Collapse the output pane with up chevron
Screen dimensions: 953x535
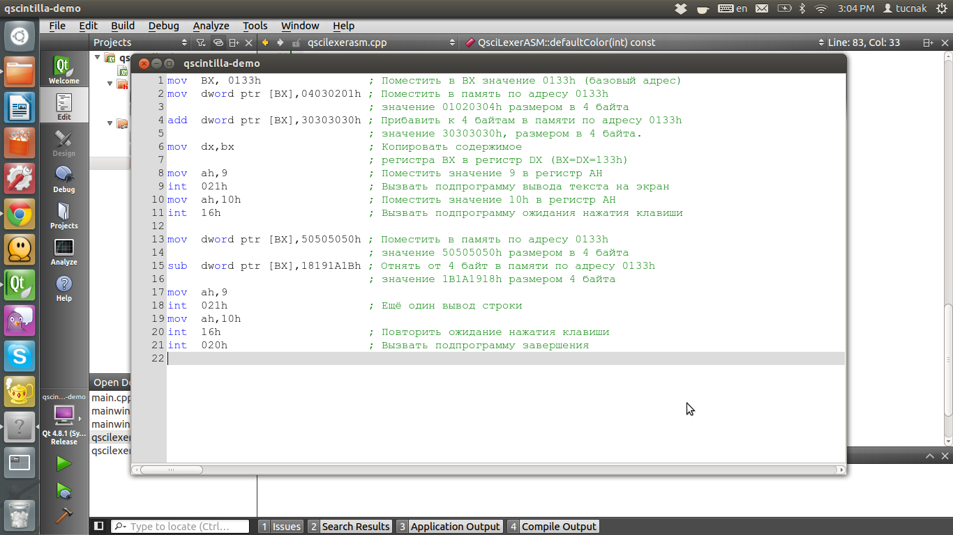[930, 456]
